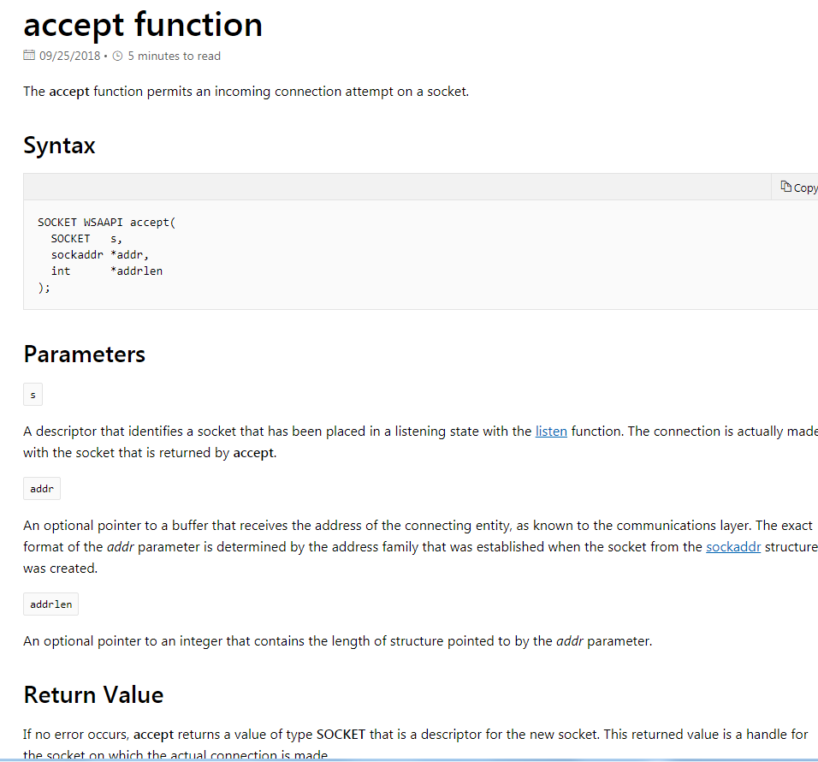Click the Copy icon in the code block
This screenshot has width=818, height=762.
(786, 187)
